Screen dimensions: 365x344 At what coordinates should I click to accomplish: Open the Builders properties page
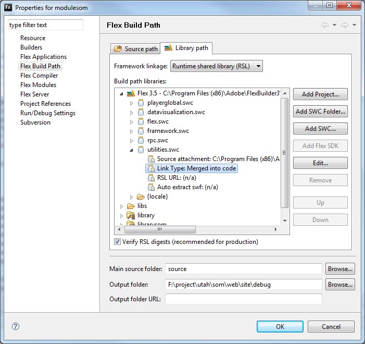click(31, 47)
